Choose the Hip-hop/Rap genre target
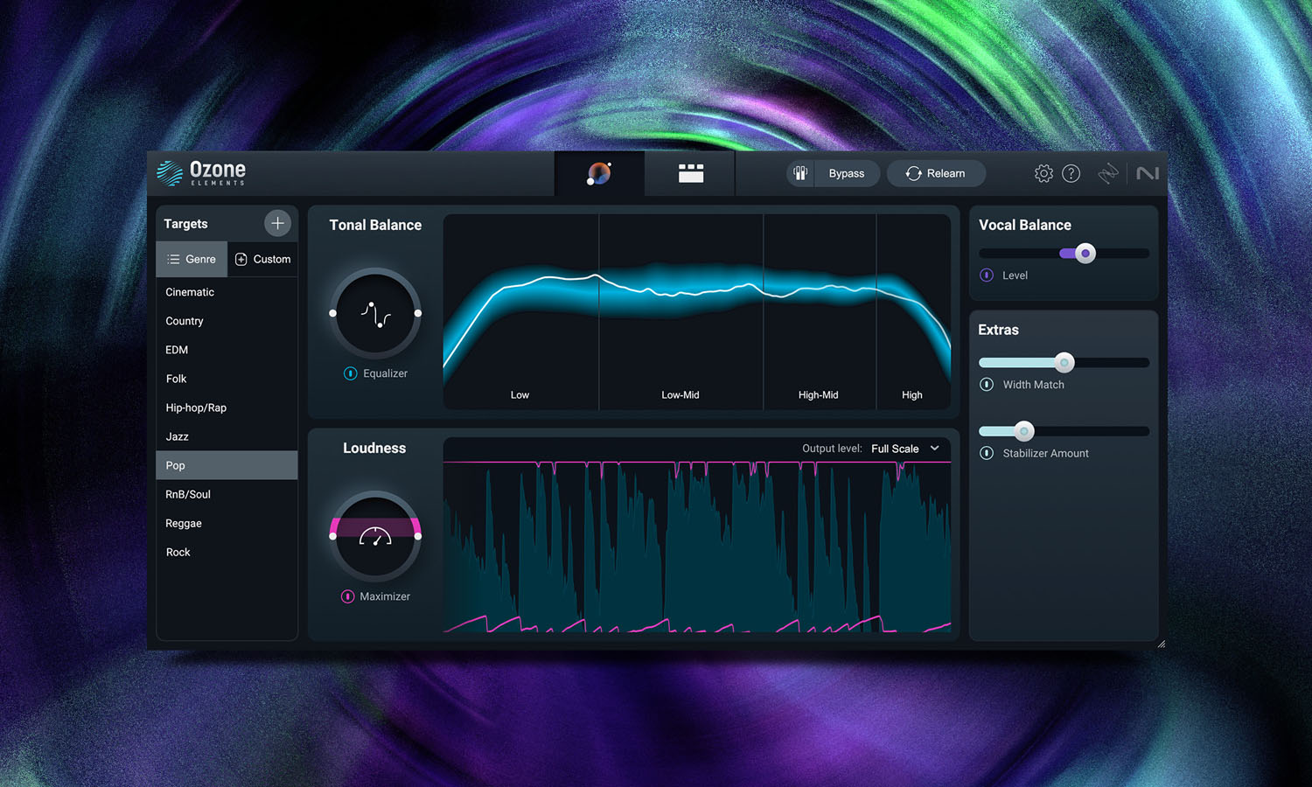Screen dimensions: 1312x787 point(227,407)
